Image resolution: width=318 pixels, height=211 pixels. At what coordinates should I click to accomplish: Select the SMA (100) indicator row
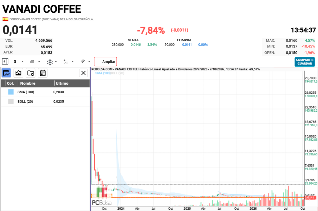(x=45, y=92)
